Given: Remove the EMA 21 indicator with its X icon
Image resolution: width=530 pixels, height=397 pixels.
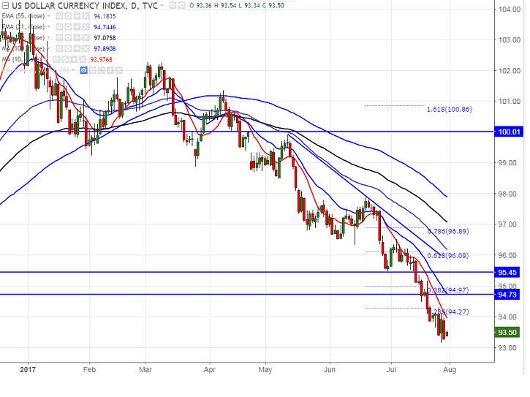Looking at the screenshot, I should [86, 27].
